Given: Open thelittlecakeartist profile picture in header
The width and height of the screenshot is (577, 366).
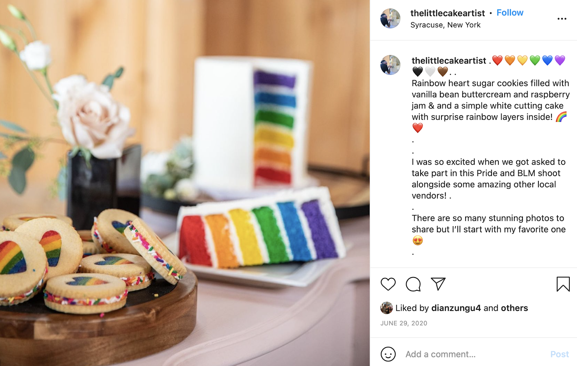Looking at the screenshot, I should pyautogui.click(x=390, y=18).
